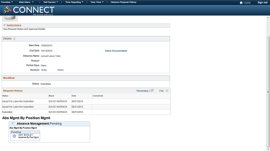Open the Favorites dropdown menu
This screenshot has width=270, height=151.
[7, 2]
